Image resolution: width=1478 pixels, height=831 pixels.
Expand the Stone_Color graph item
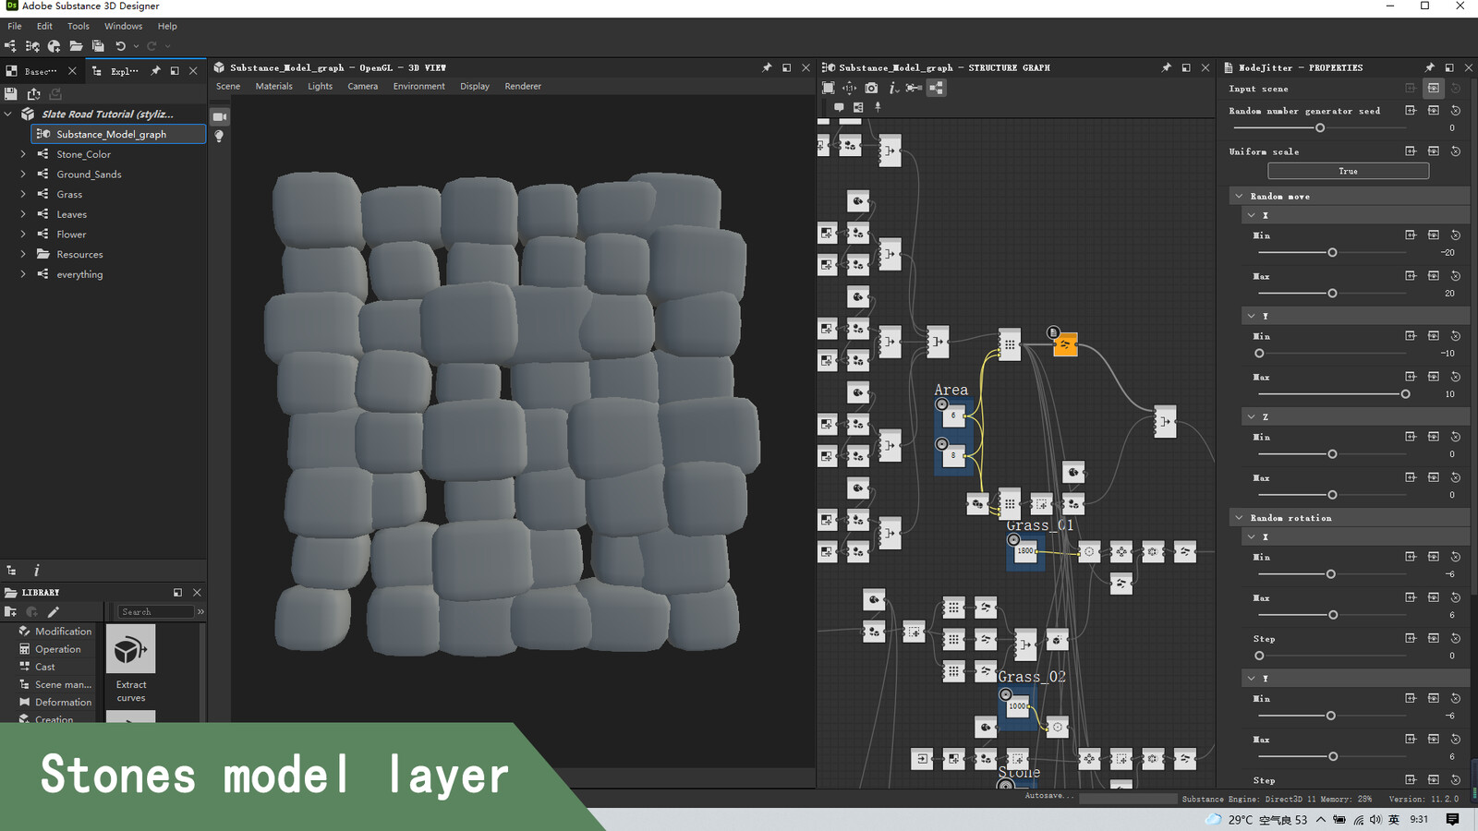pyautogui.click(x=23, y=154)
